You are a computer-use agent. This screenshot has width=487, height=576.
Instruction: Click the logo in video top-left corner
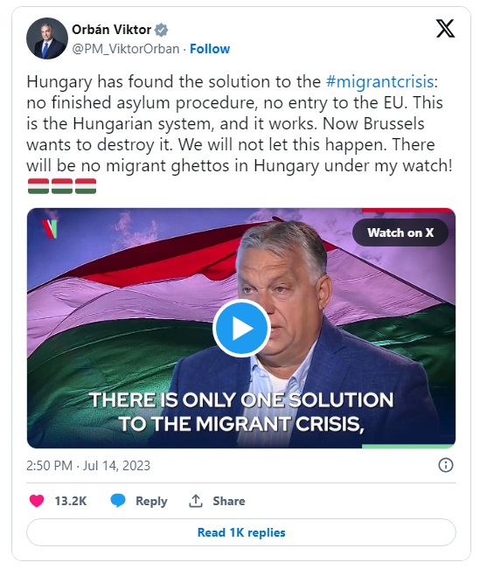(x=49, y=228)
